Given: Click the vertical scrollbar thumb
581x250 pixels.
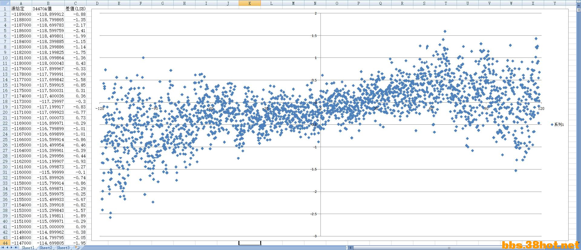Looking at the screenshot, I should click(579, 9).
